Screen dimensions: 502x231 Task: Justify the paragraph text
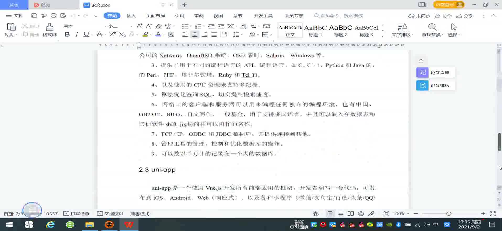pos(214,34)
